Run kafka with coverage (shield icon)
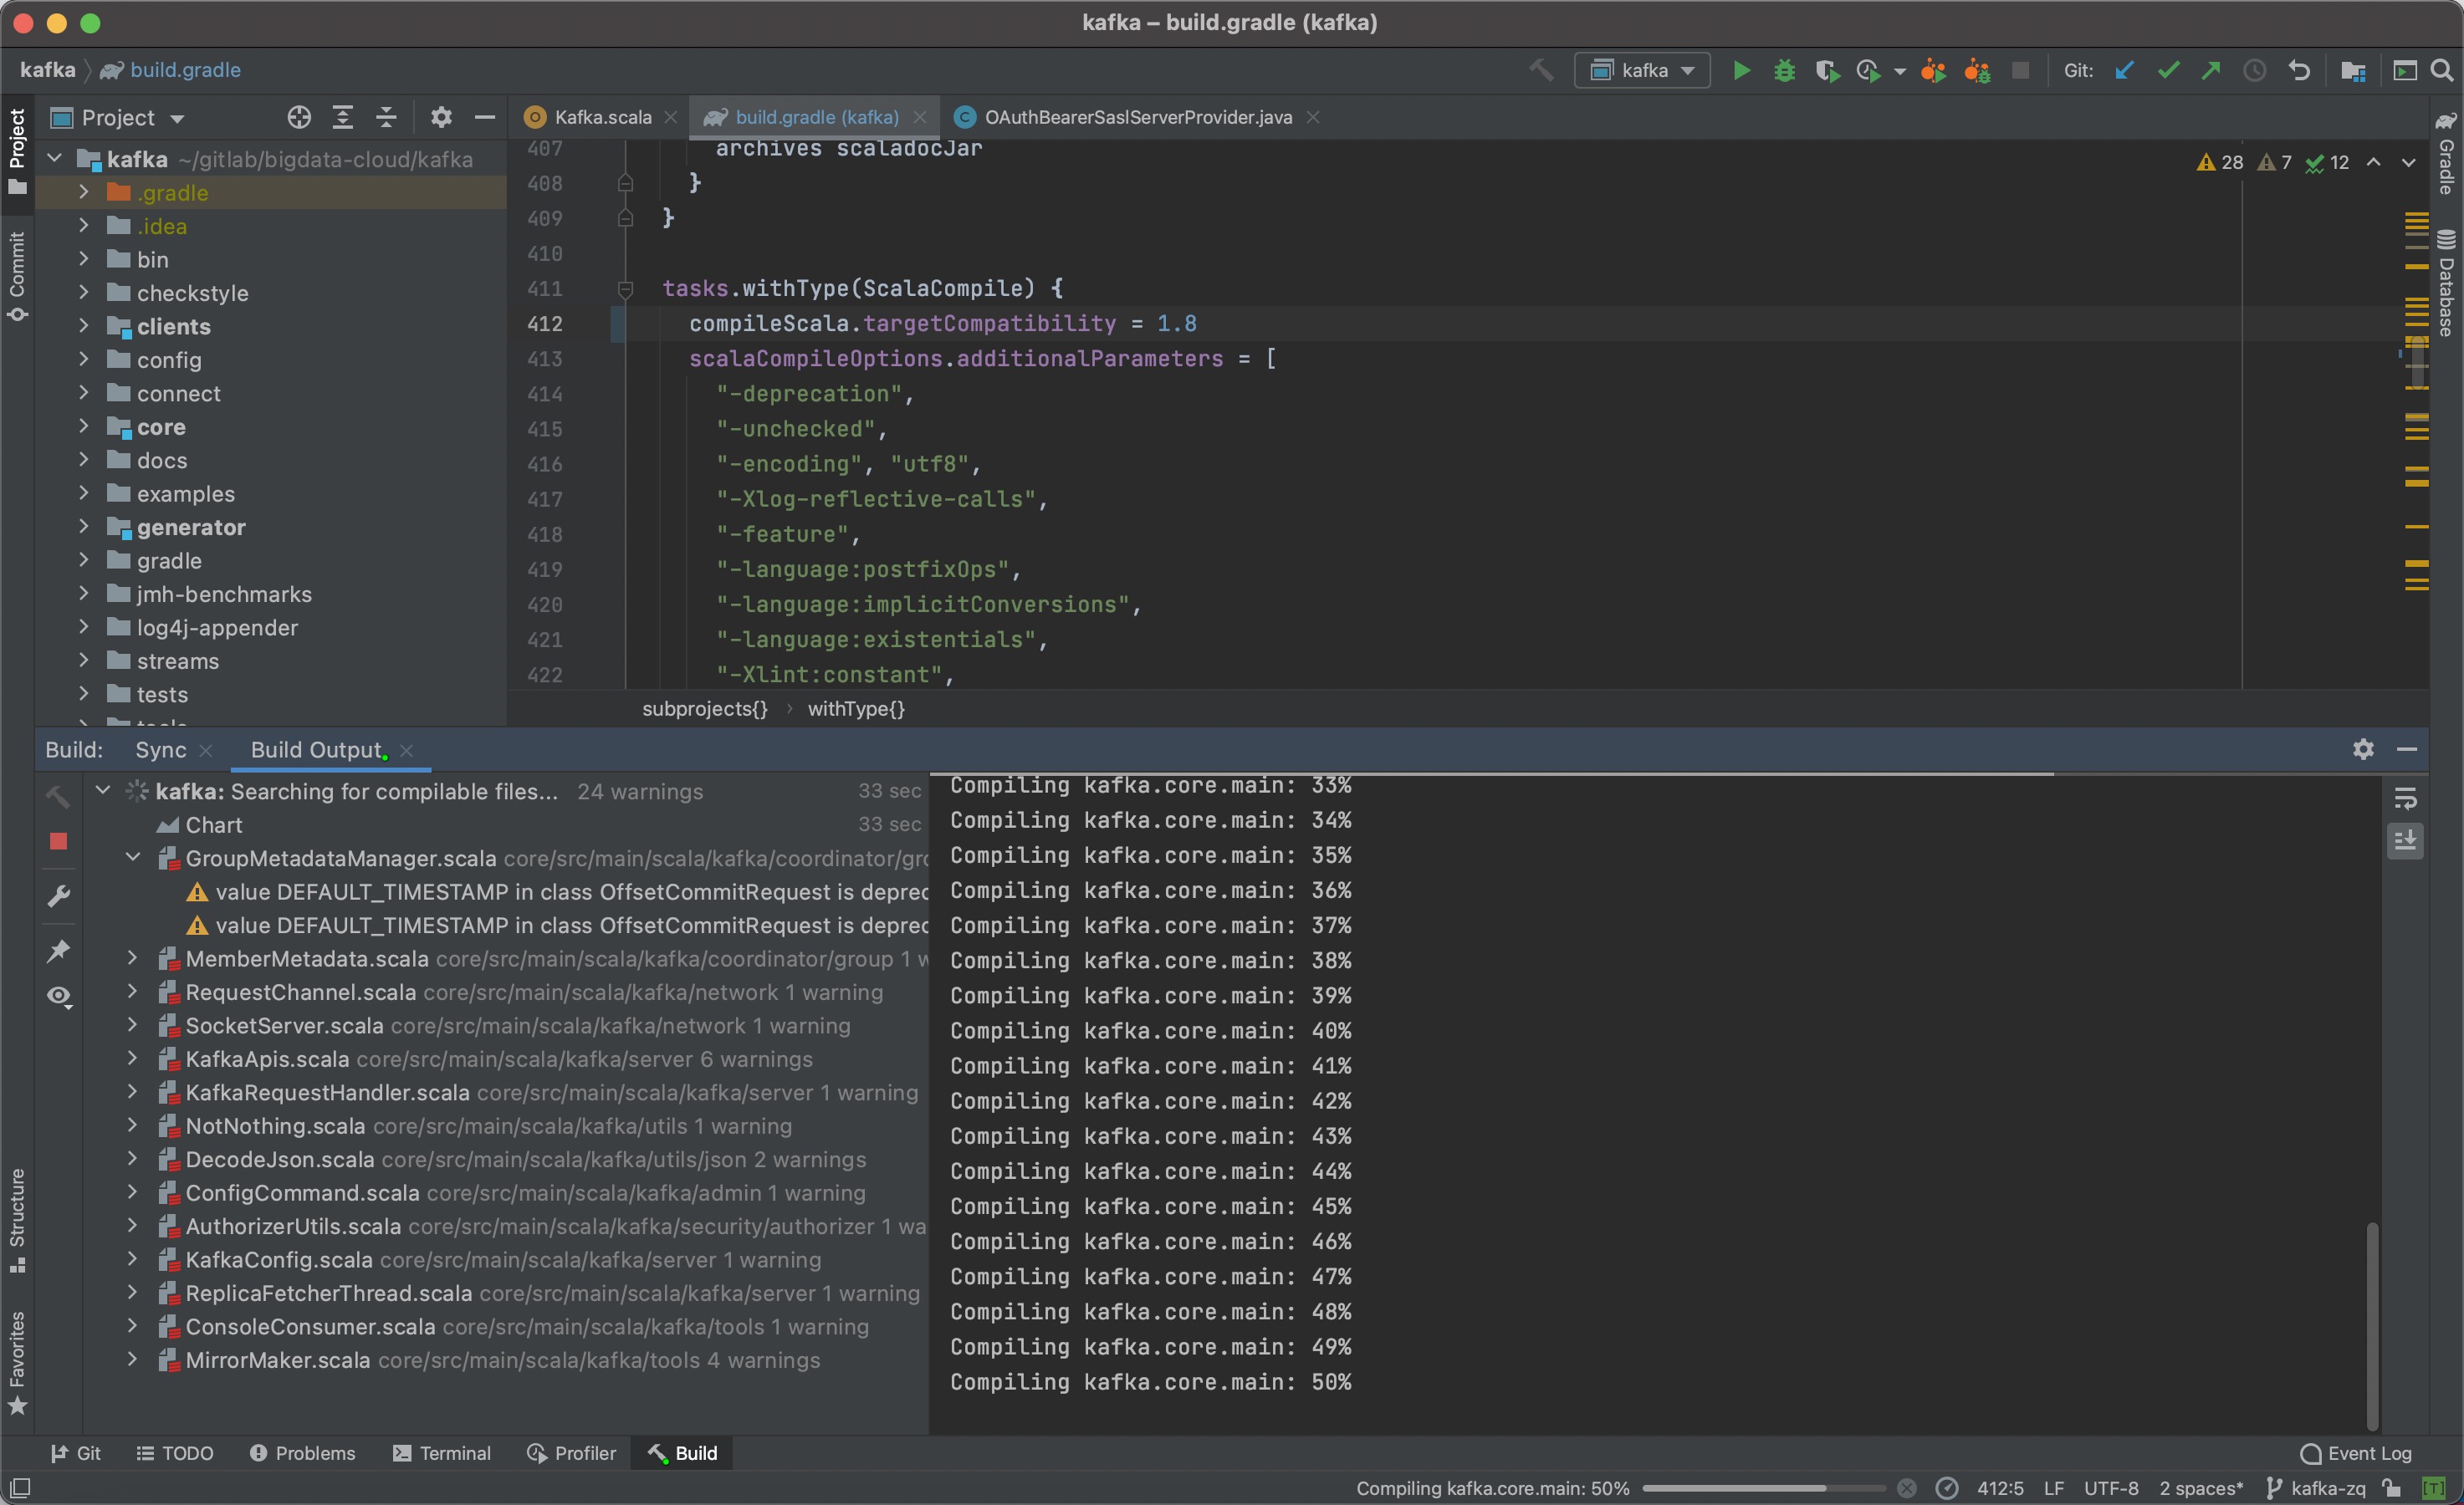Screen dimensions: 2464x1505 (1828, 70)
